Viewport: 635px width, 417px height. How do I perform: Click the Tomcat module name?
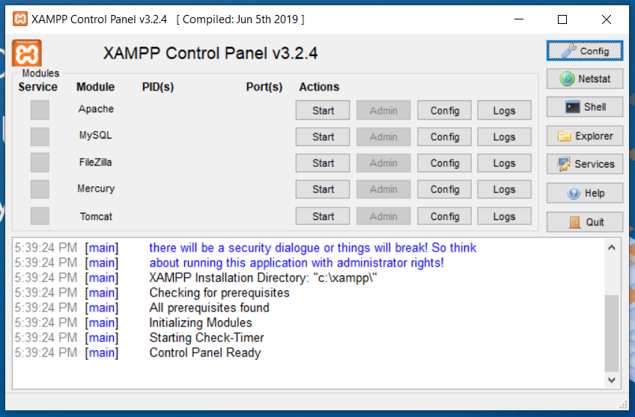pyautogui.click(x=96, y=216)
